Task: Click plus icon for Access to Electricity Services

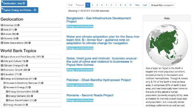Action: 42,83
